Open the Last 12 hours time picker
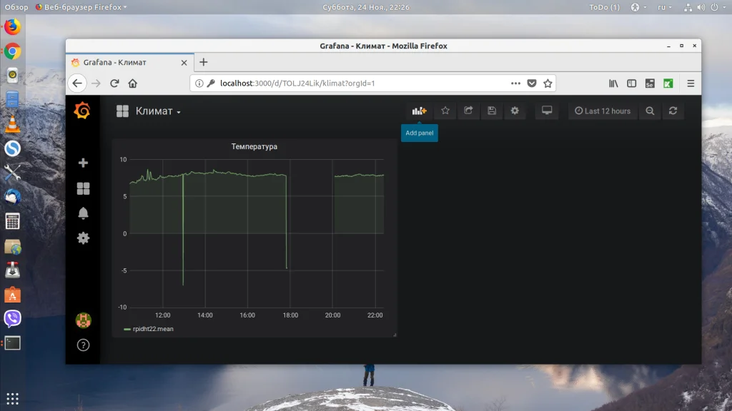The width and height of the screenshot is (732, 411). [x=603, y=111]
